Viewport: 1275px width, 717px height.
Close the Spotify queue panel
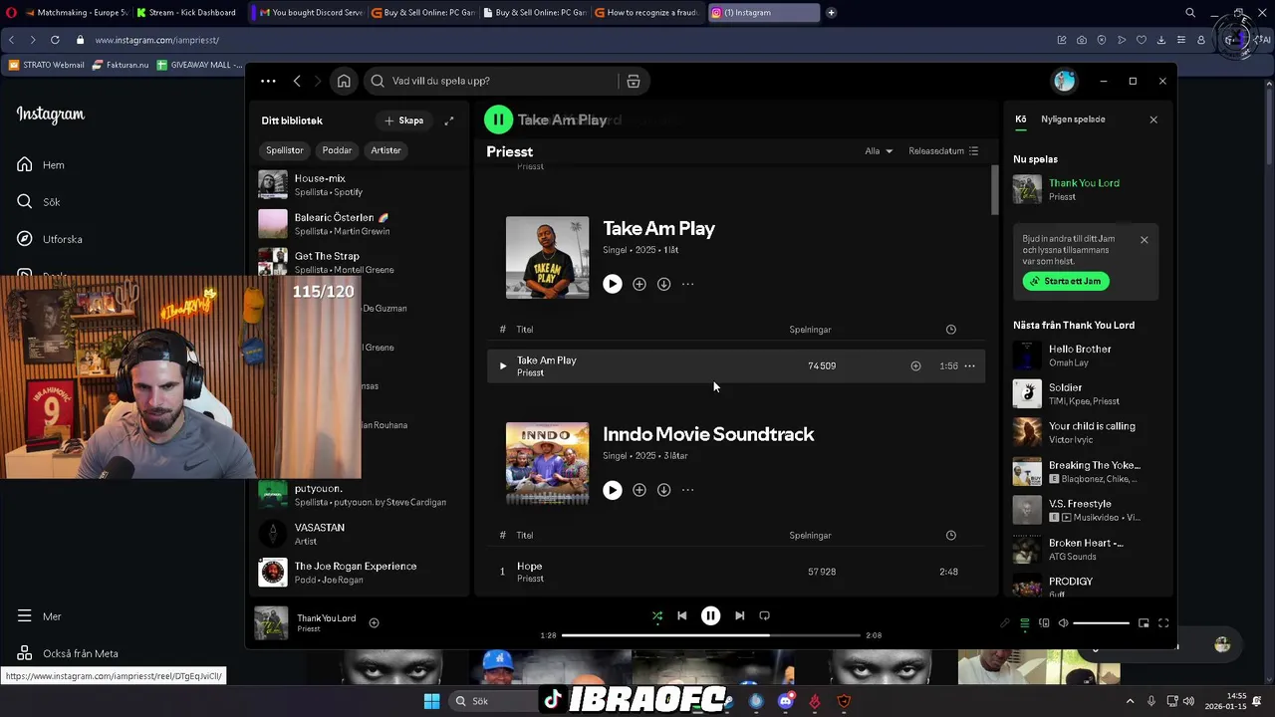(x=1153, y=119)
